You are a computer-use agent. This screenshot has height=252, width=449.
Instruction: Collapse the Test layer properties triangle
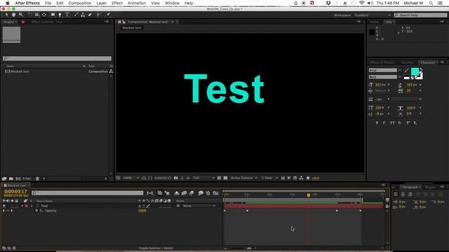point(22,206)
